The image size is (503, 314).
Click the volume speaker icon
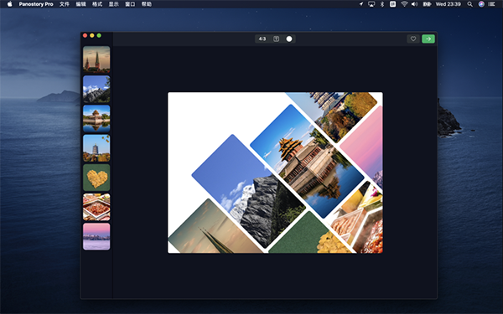(x=414, y=4)
